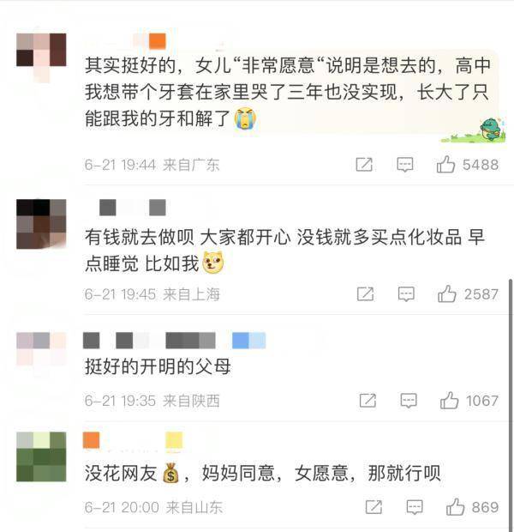Screen dimensions: 514x532
Task: Share the comment from 广东
Action: coord(364,165)
